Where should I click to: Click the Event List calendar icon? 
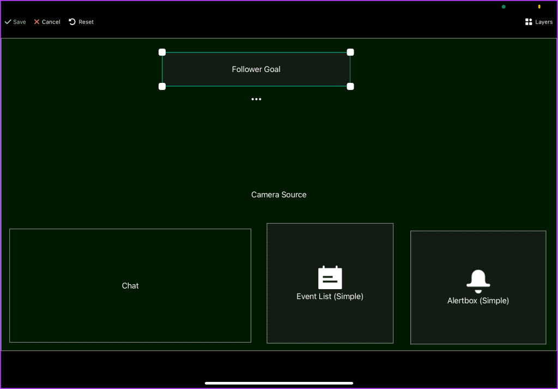click(x=330, y=278)
